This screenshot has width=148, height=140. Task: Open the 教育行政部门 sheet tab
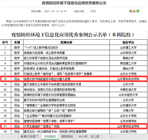pos(30,137)
